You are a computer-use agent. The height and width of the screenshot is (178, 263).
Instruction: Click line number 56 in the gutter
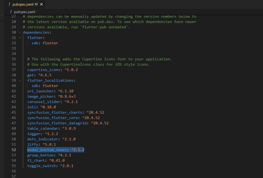[14, 171]
